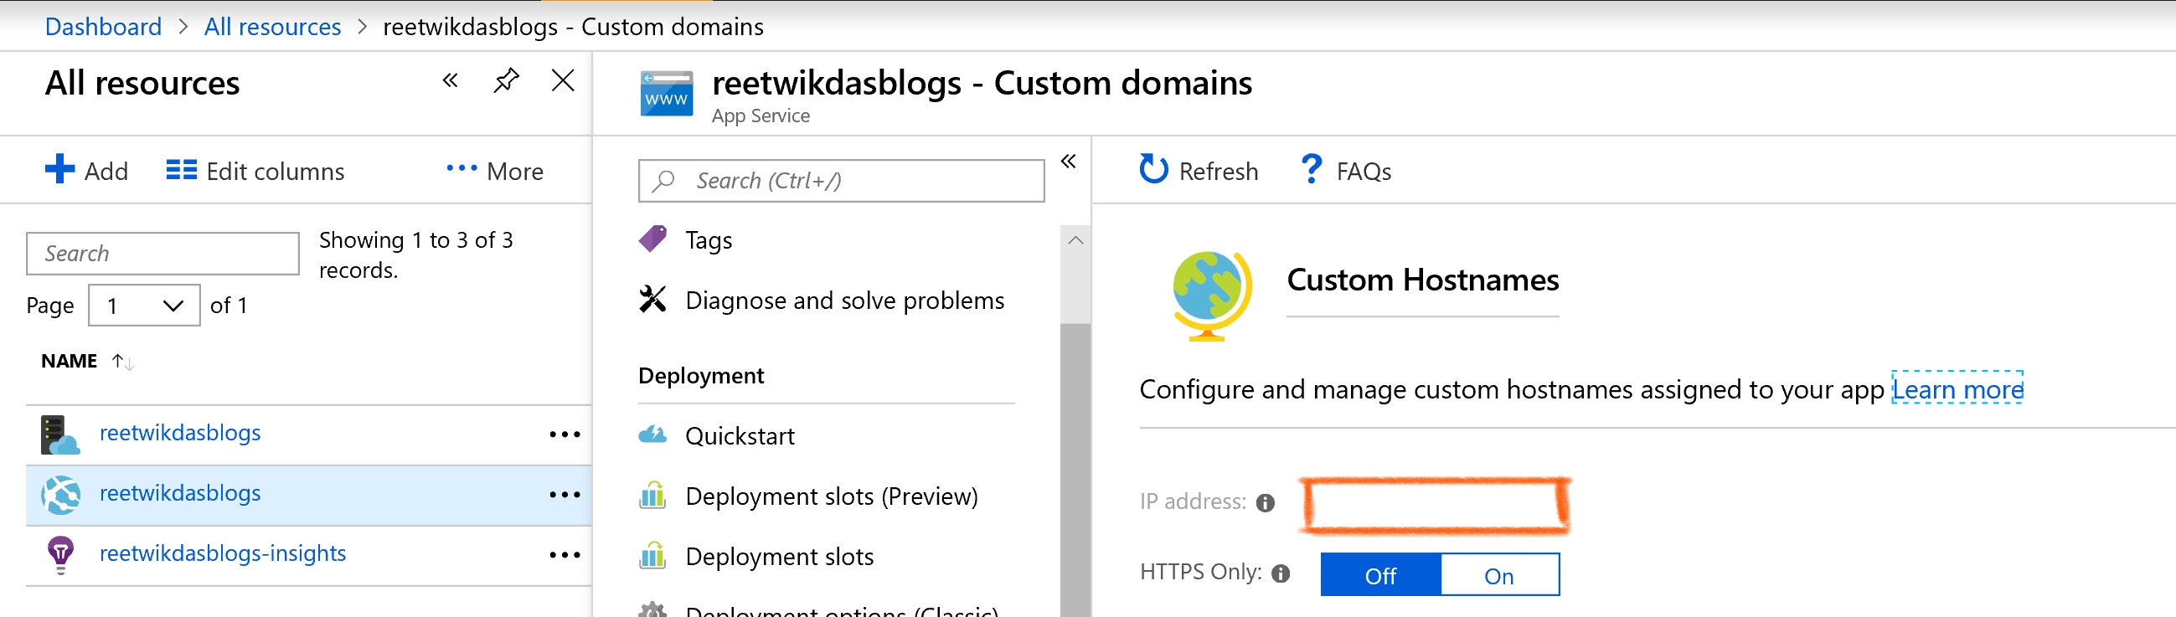Click the 'Showing 1 to 3 of 3 records.' text
Screen dimensions: 2176x617
pos(415,255)
